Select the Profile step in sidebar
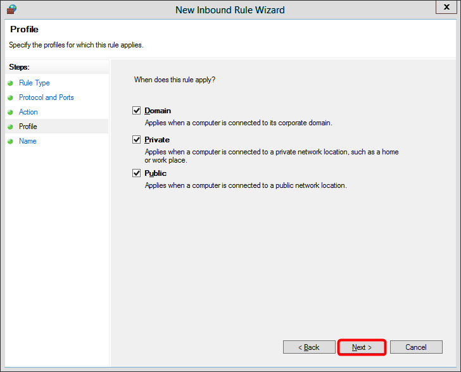 (x=28, y=127)
